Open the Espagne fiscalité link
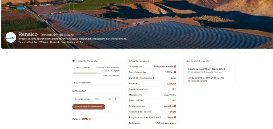This screenshot has height=129, width=273. tap(171, 83)
